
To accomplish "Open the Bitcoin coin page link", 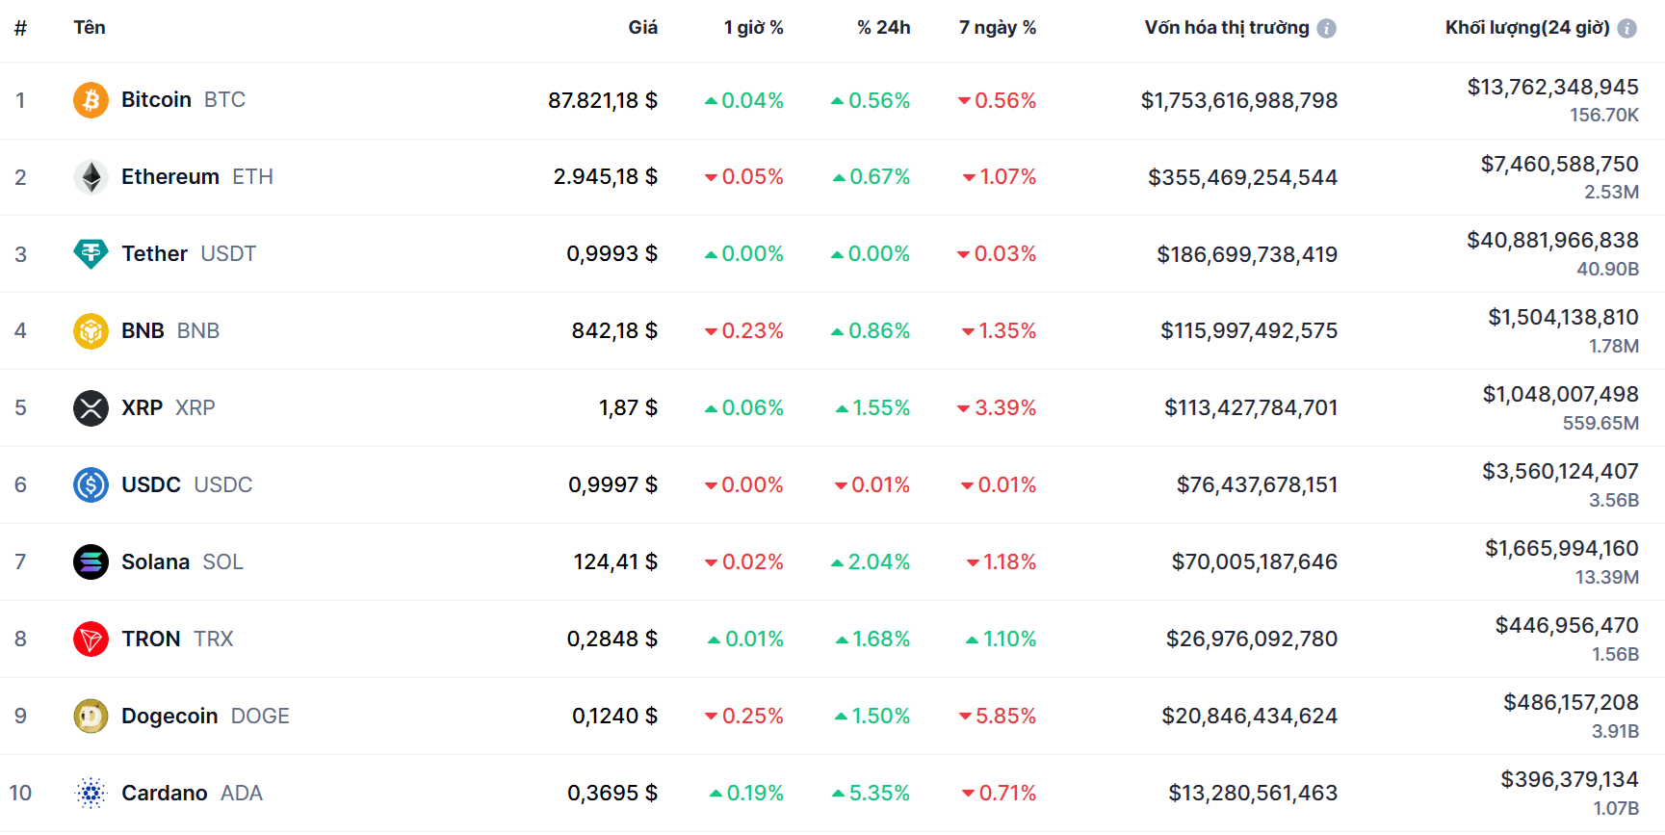I will (183, 100).
